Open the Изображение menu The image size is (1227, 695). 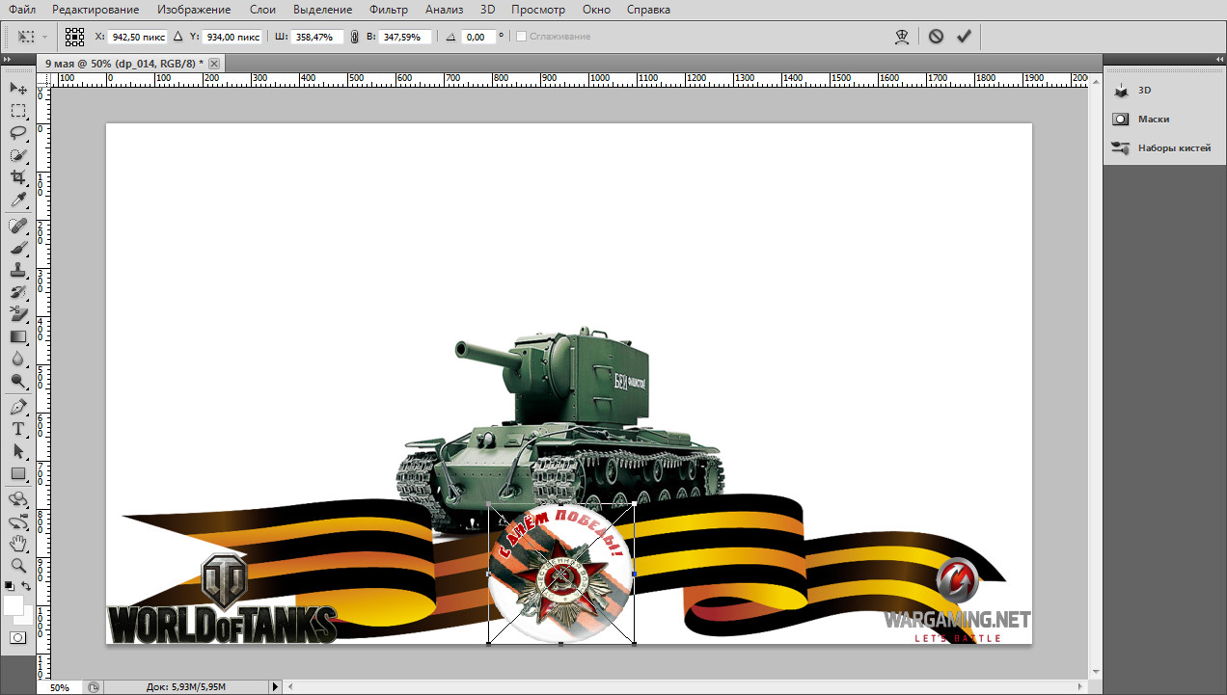pos(194,10)
